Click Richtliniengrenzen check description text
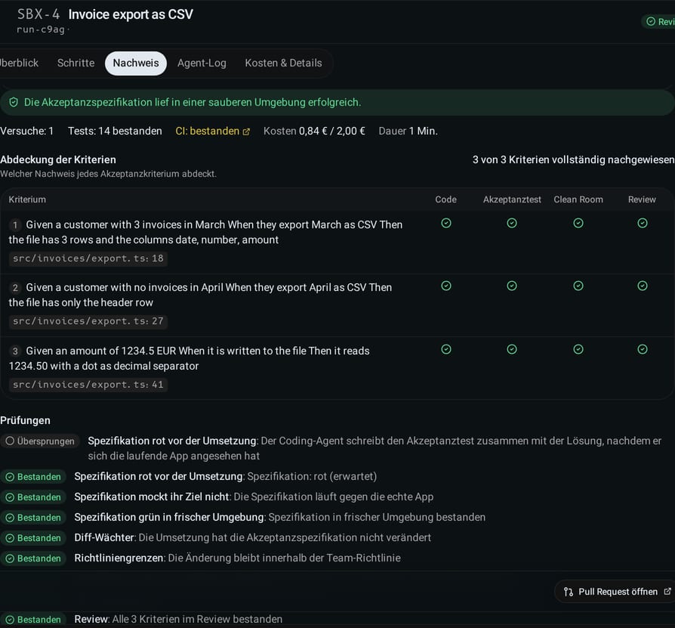The width and height of the screenshot is (675, 628). pos(284,558)
